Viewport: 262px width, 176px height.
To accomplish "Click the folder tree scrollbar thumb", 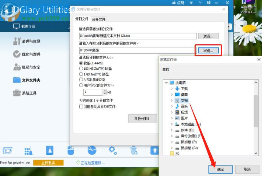I will 256,111.
